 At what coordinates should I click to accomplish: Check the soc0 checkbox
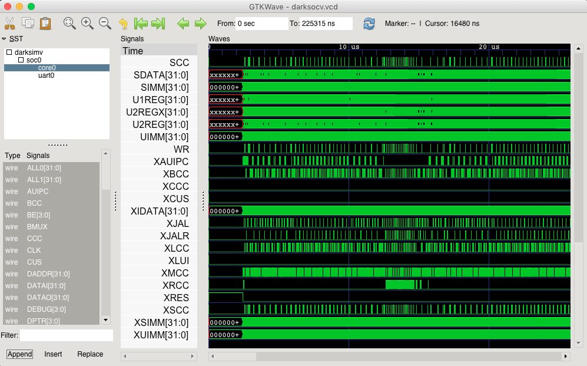[x=21, y=60]
